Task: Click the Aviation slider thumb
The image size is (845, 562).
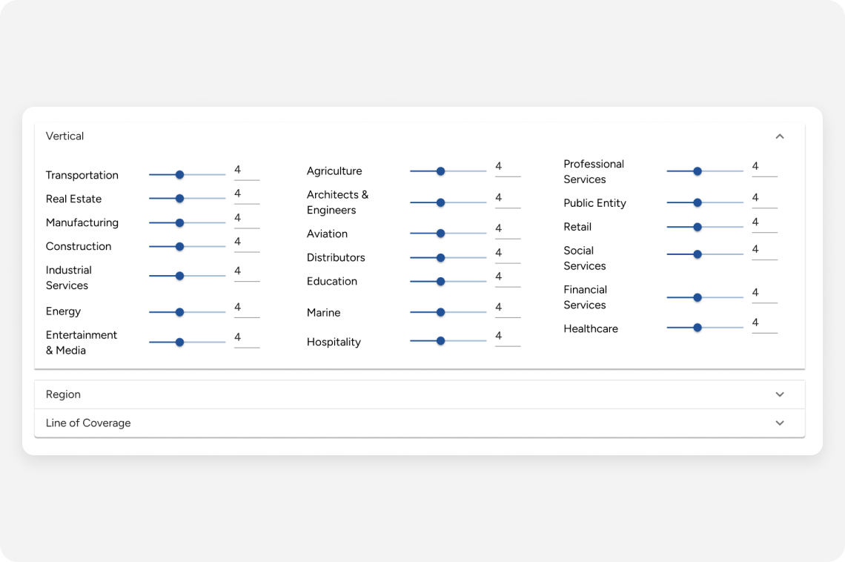Action: coord(441,234)
